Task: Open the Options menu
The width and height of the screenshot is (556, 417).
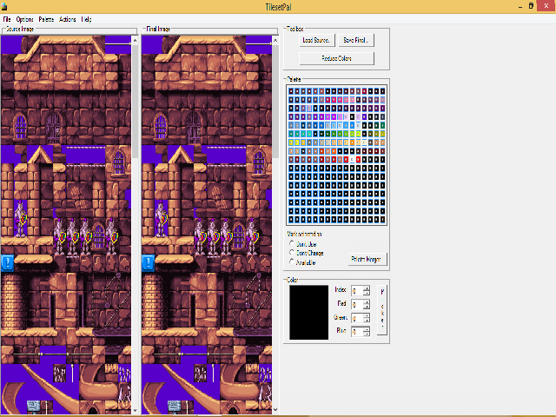Action: 25,19
